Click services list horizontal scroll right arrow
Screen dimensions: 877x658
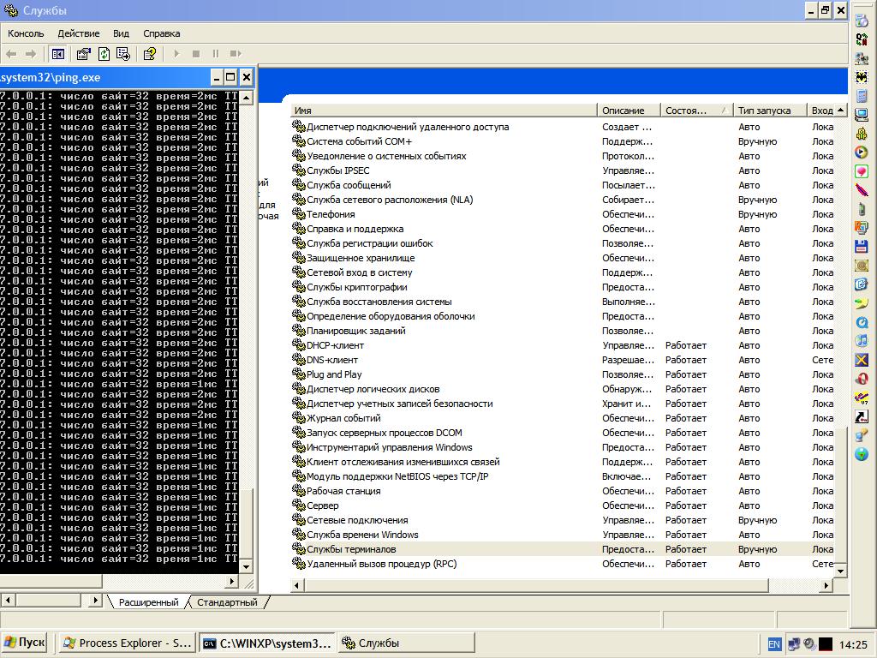(x=826, y=585)
